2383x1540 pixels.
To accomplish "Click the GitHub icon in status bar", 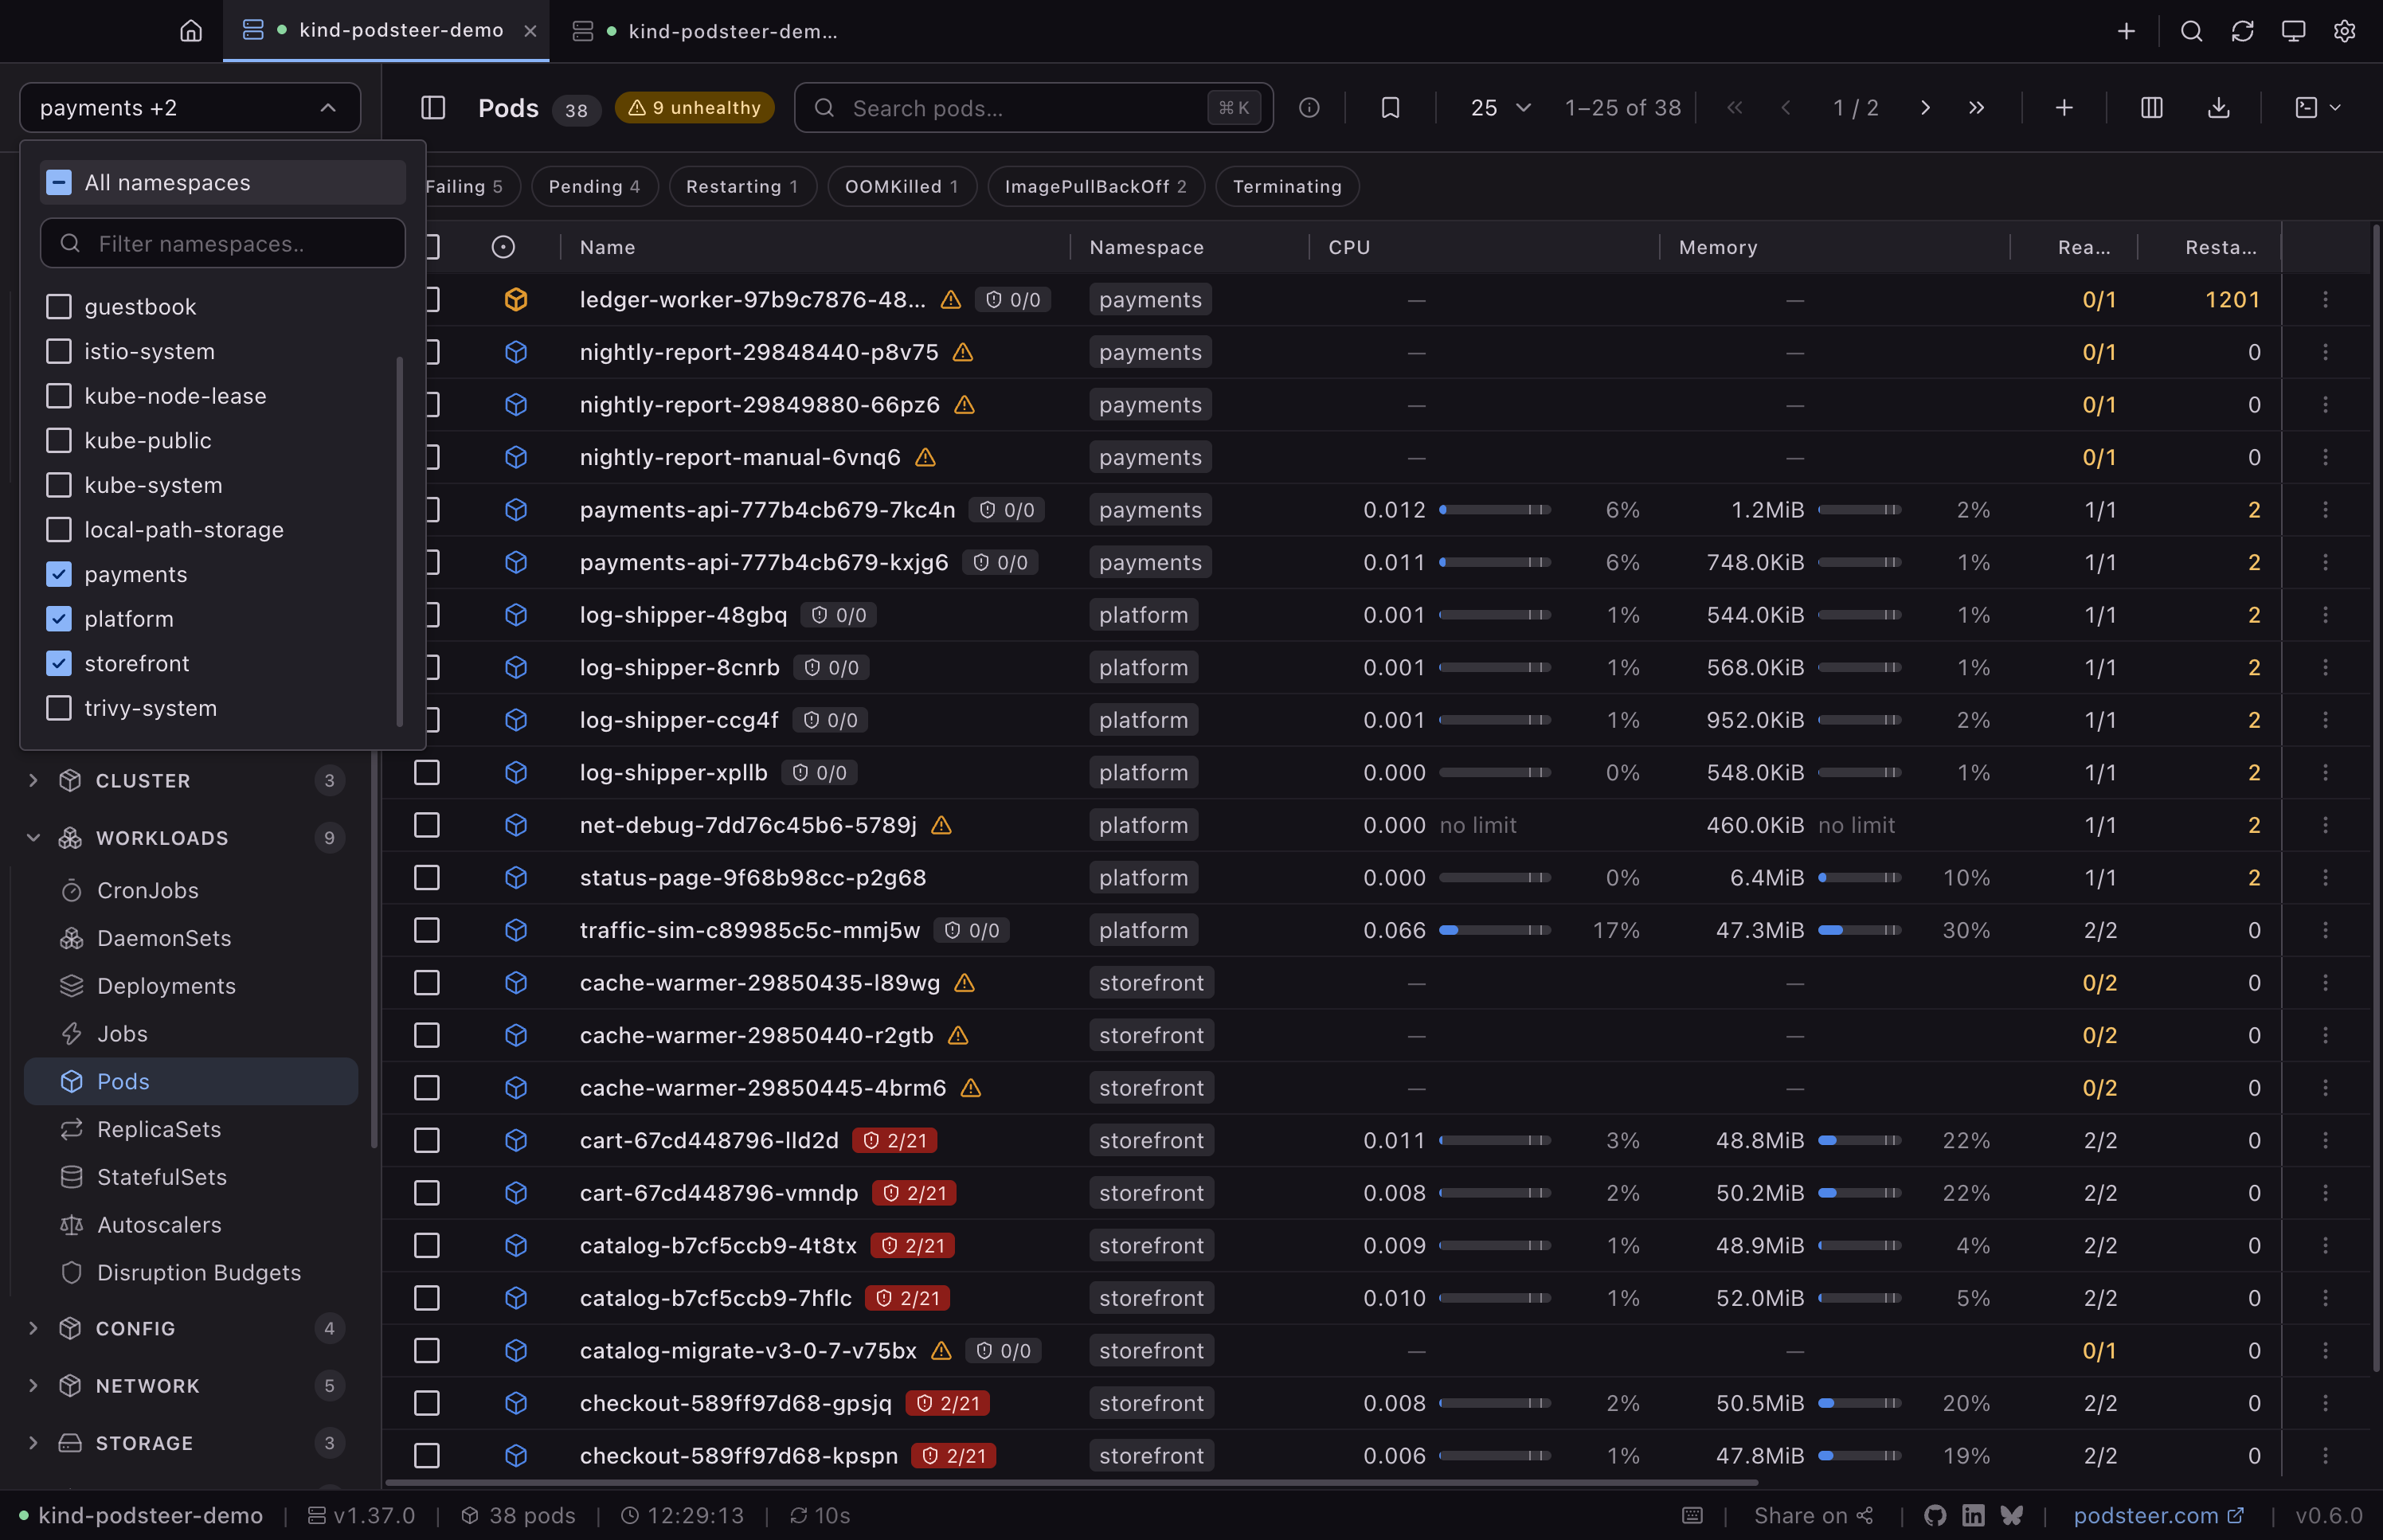I will point(1935,1515).
